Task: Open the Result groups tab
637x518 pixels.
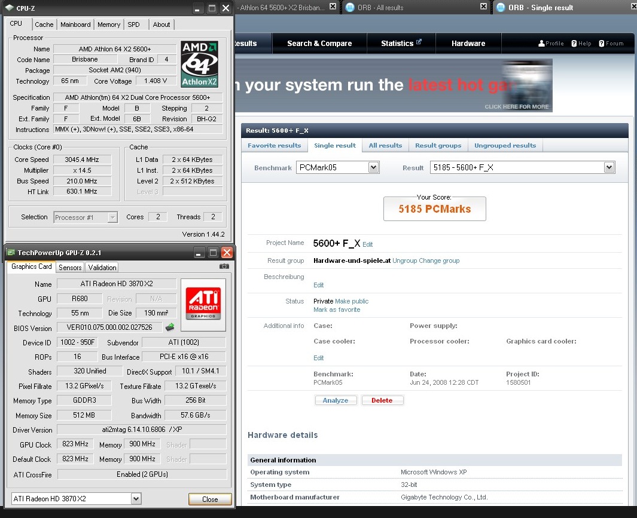Action: point(438,145)
